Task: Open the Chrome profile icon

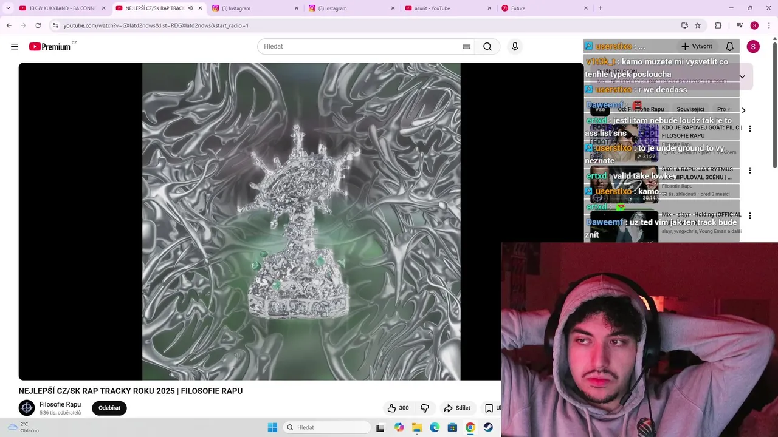Action: (754, 25)
